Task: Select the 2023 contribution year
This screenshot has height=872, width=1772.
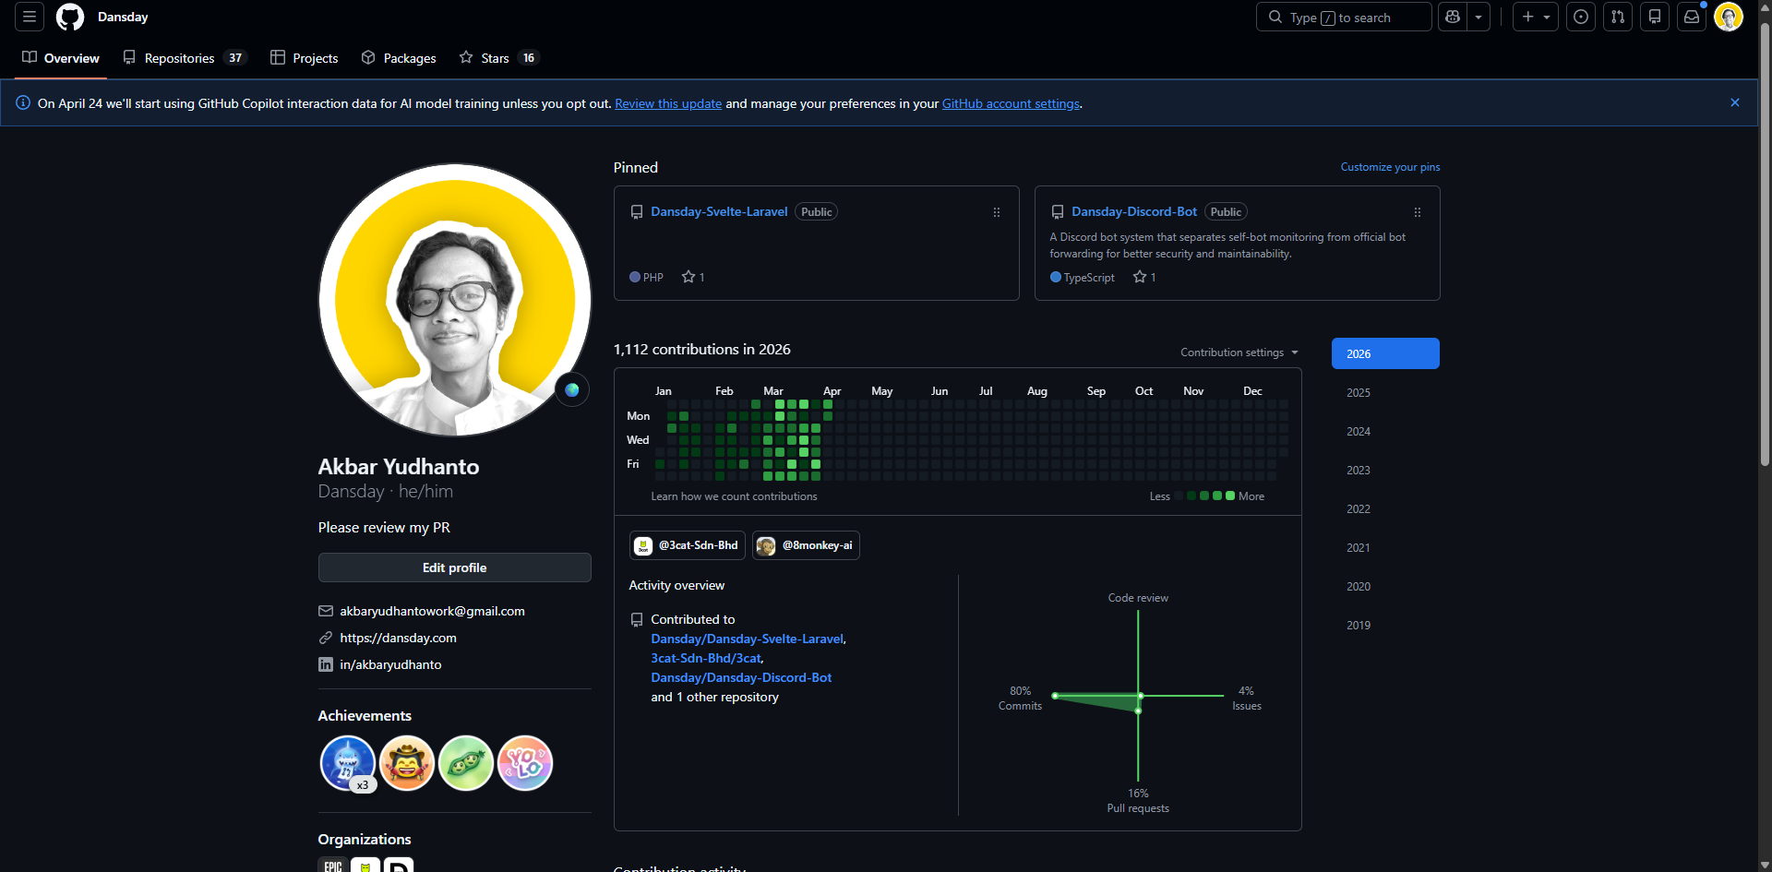Action: (x=1385, y=470)
